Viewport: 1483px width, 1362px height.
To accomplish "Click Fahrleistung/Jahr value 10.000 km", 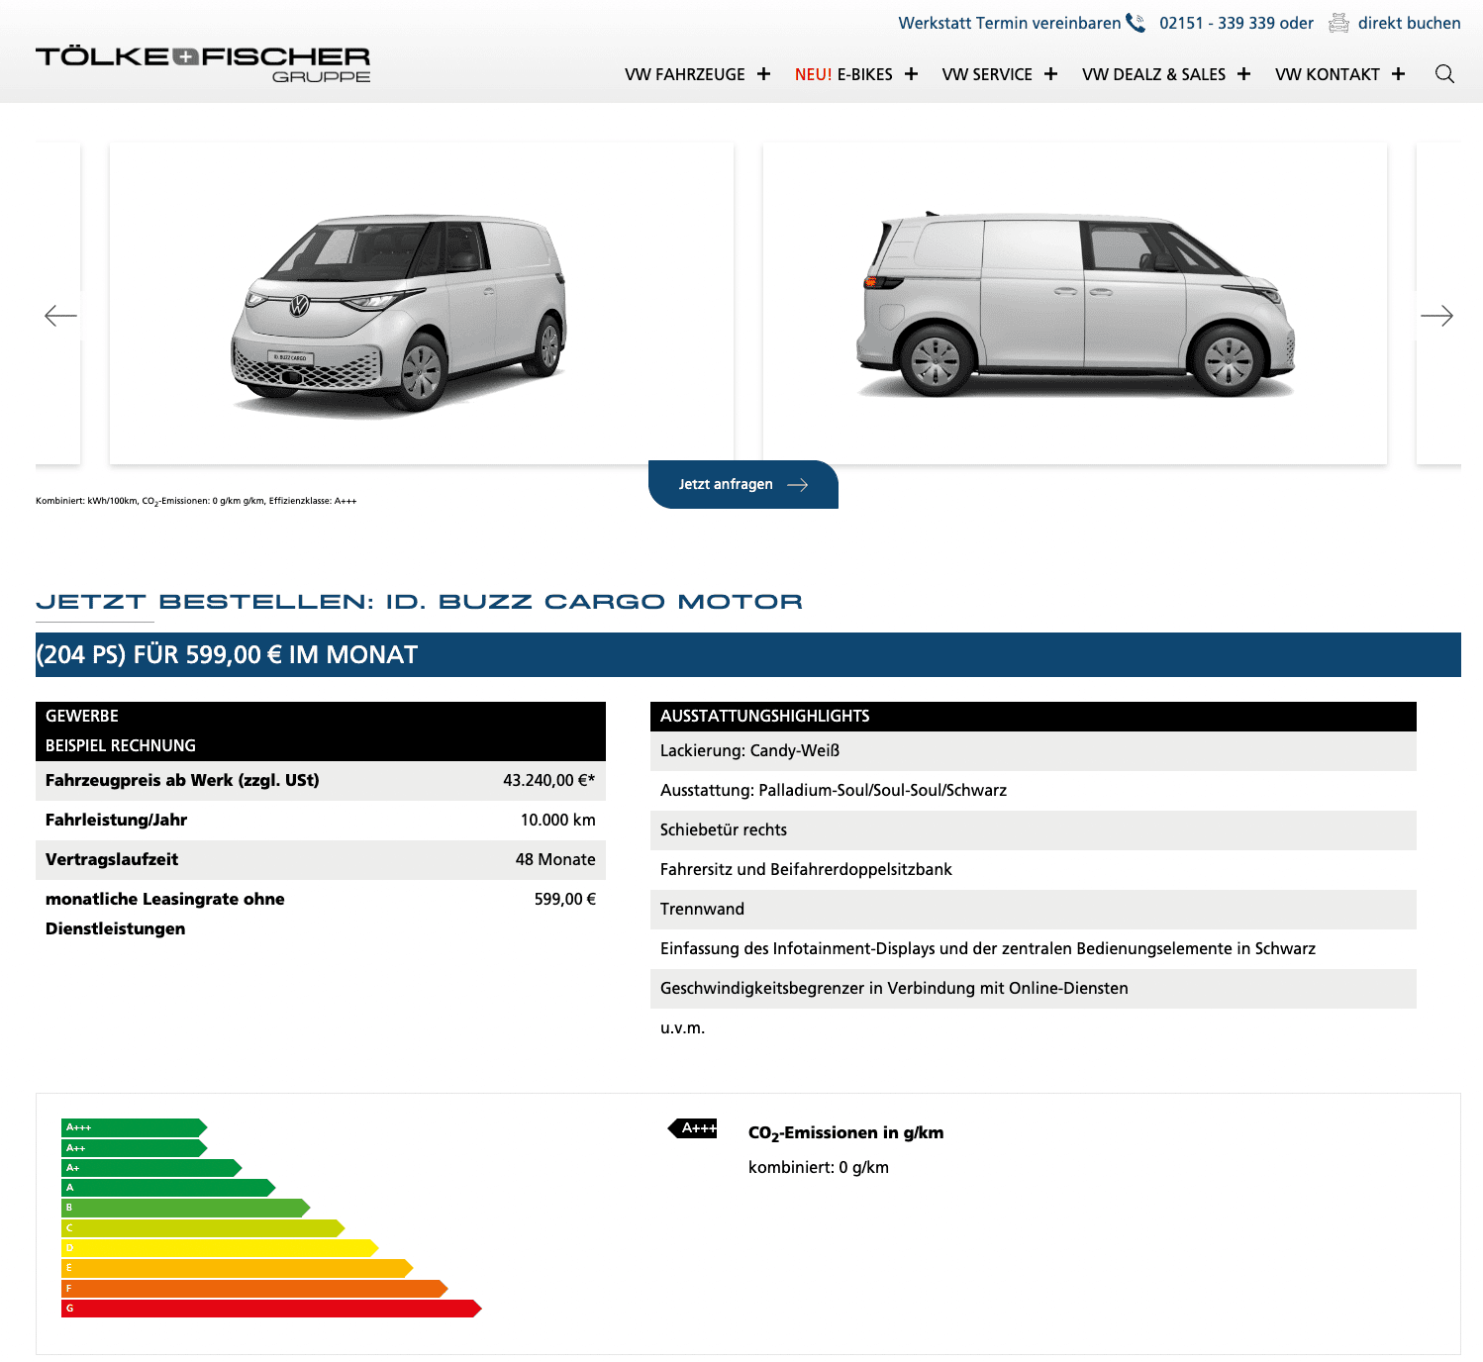I will point(558,820).
